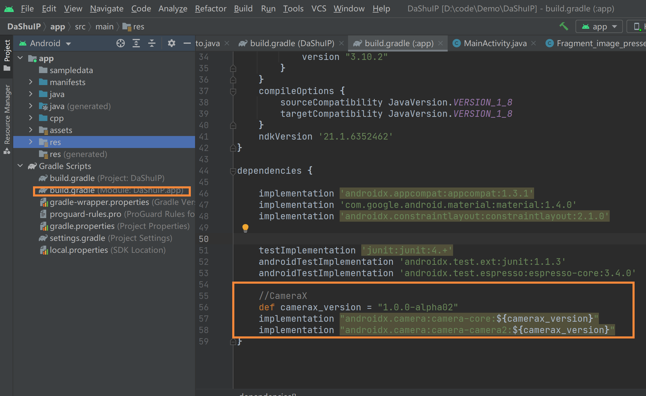Click the empty line 50 in editor
The width and height of the screenshot is (646, 396).
390,239
